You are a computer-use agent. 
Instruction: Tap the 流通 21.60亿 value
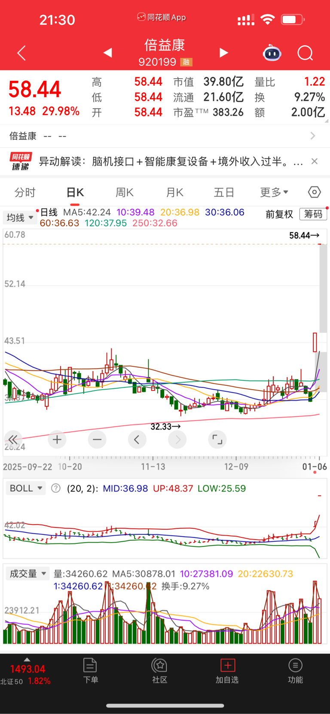223,97
